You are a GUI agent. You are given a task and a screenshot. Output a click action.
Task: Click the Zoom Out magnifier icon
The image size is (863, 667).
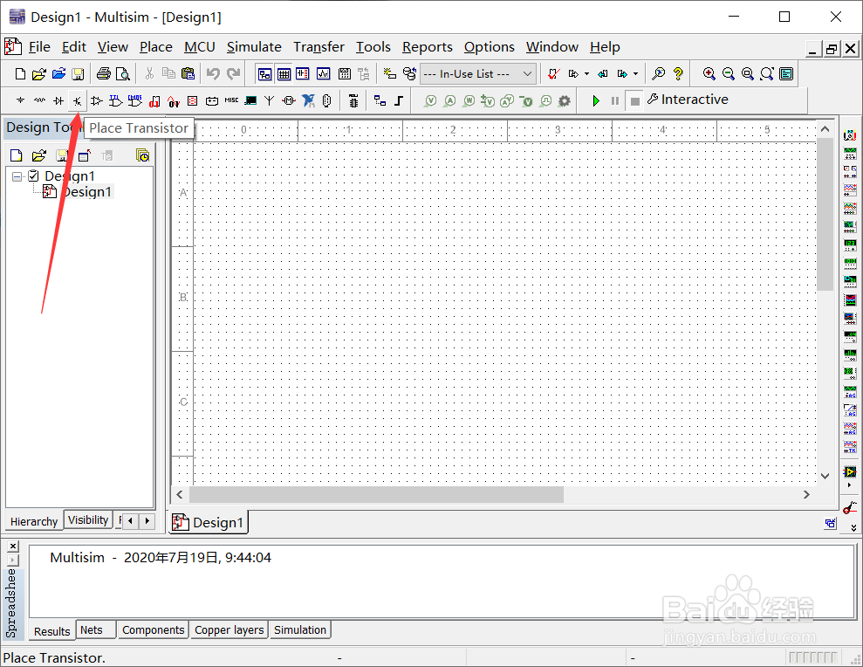(728, 74)
